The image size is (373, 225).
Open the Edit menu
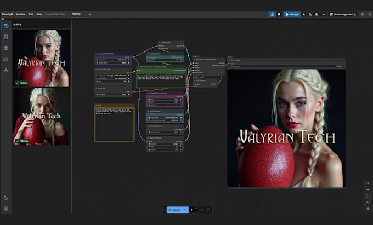[31, 14]
